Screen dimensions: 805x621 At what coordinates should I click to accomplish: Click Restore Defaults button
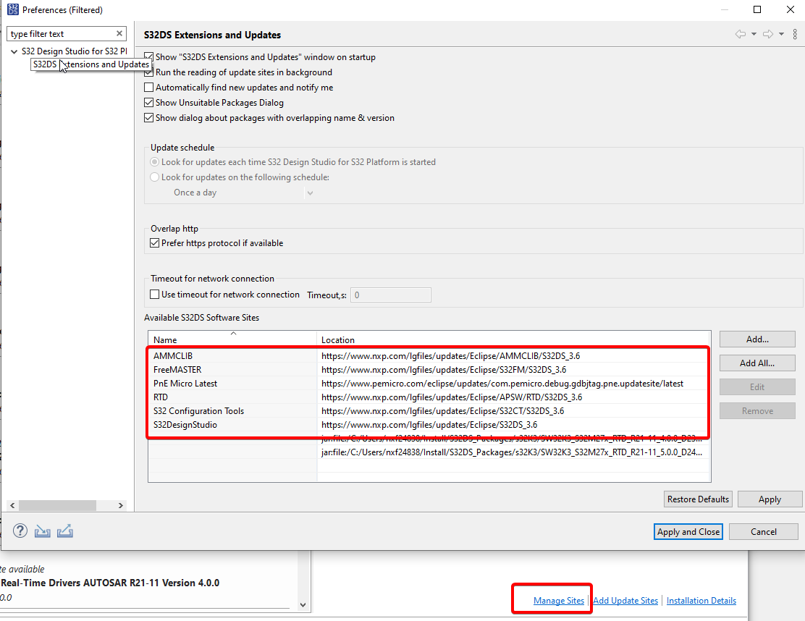(x=698, y=499)
